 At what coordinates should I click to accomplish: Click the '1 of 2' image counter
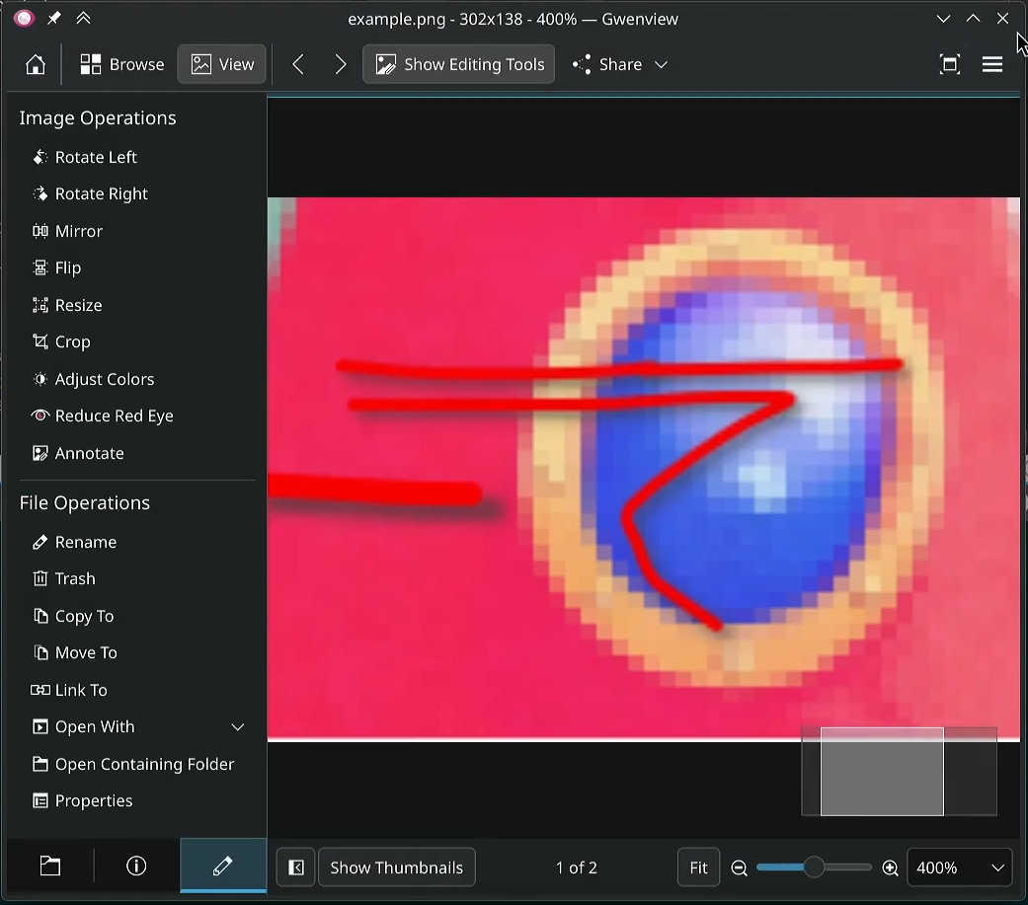pos(577,867)
